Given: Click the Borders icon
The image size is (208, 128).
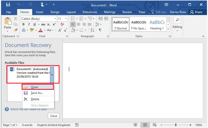Looking at the screenshot, I should 81,30.
